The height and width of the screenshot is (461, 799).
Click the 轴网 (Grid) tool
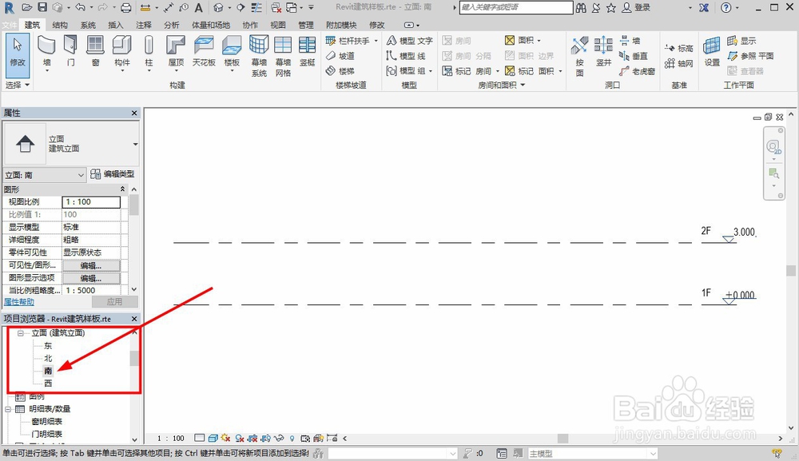[x=678, y=63]
